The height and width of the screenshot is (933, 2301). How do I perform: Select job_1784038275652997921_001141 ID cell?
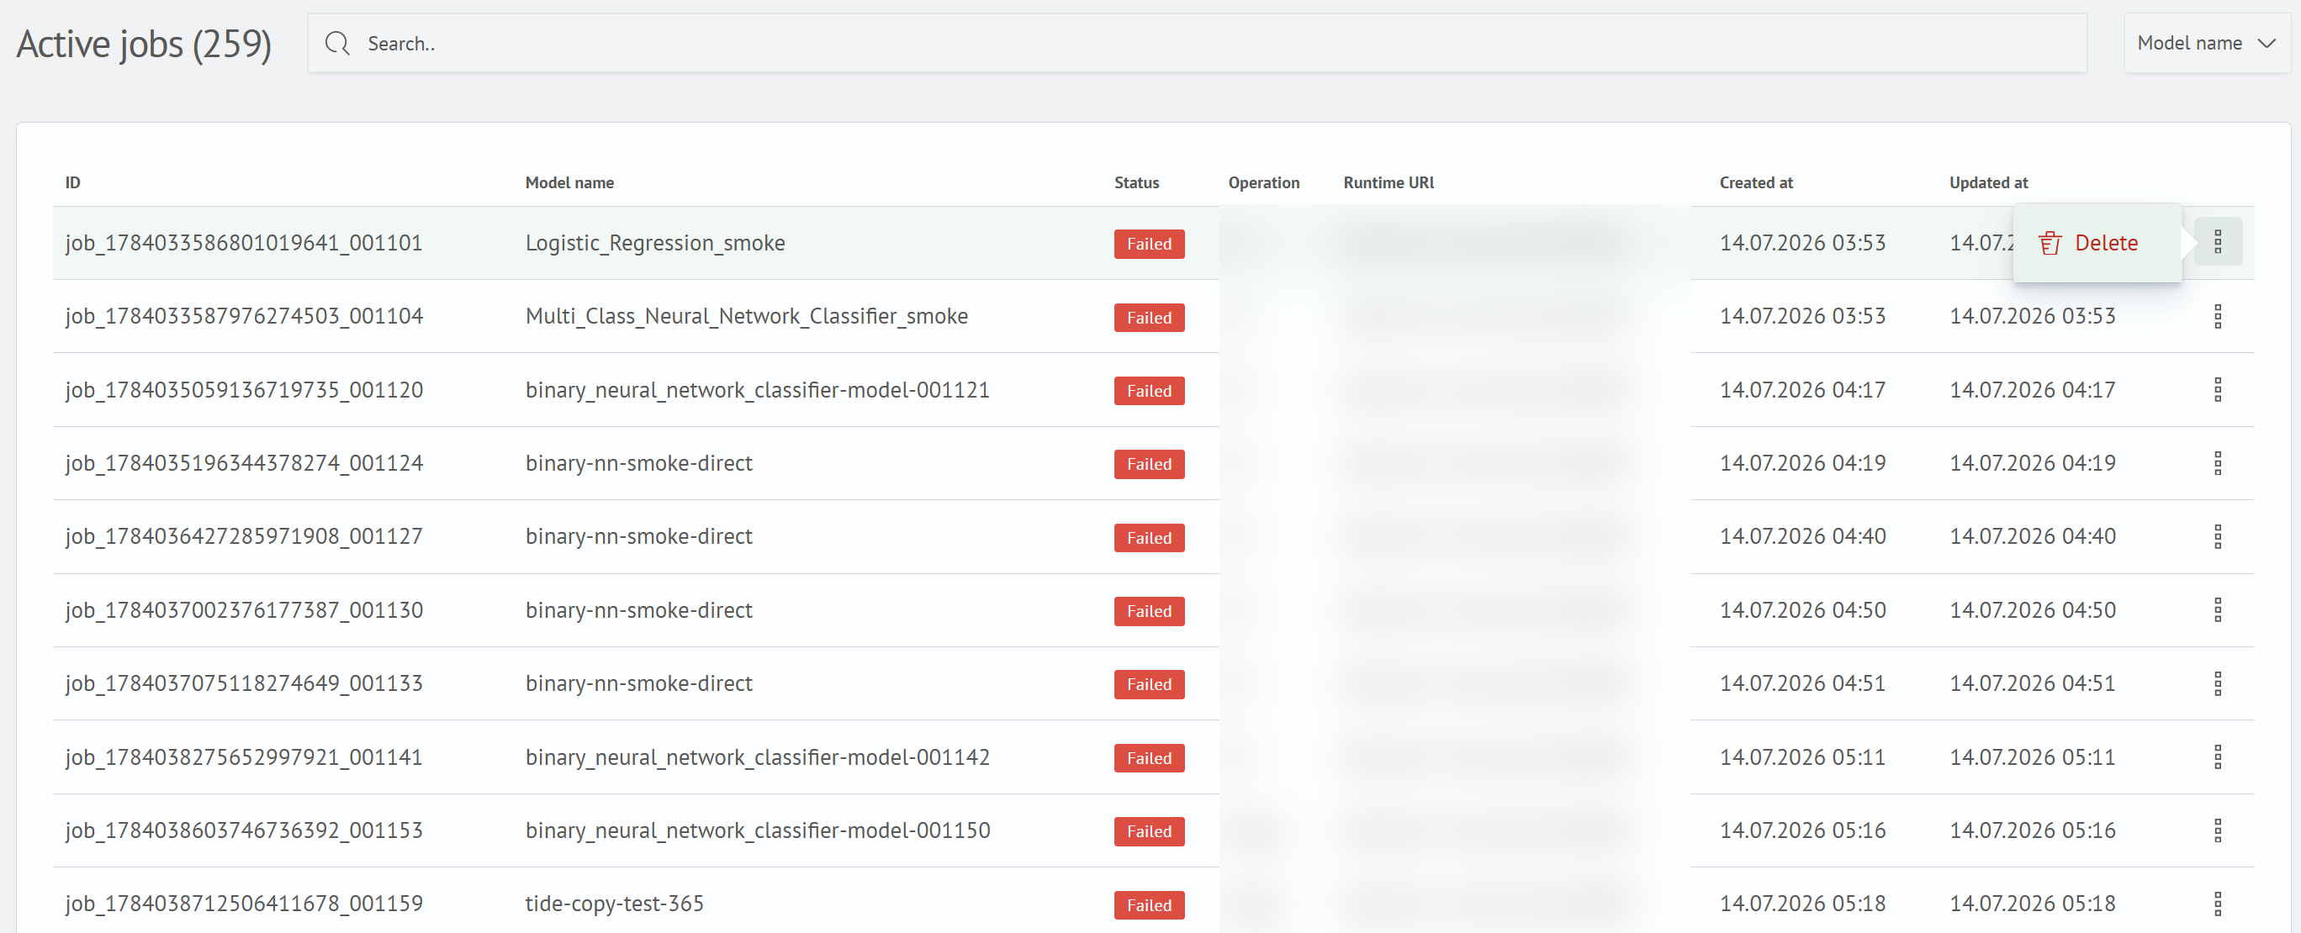(x=243, y=757)
